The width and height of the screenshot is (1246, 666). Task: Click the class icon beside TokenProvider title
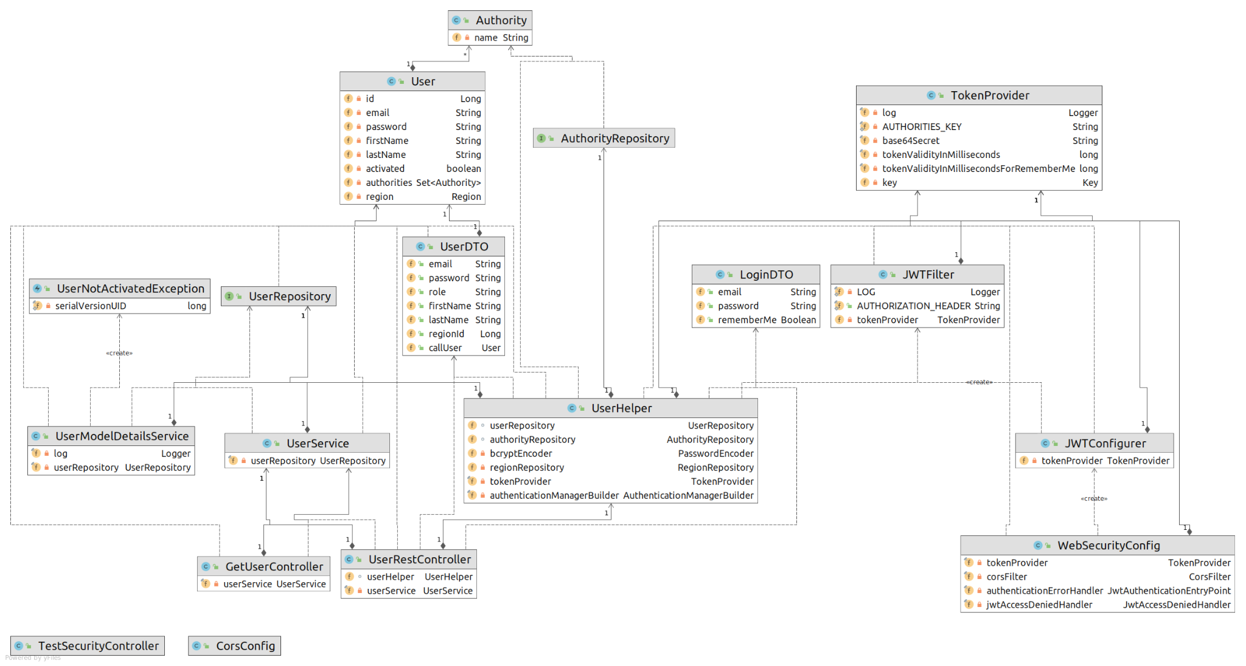pos(931,95)
